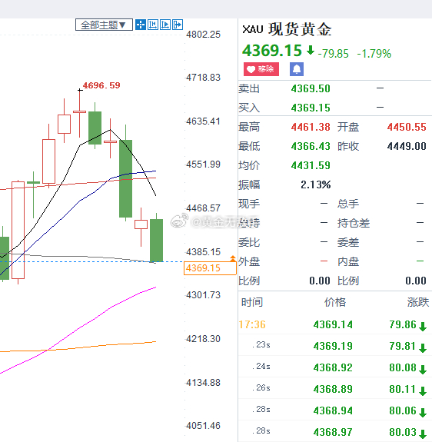The width and height of the screenshot is (432, 442).
Task: Open the 全部主题 theme dropdown
Action: click(x=104, y=25)
